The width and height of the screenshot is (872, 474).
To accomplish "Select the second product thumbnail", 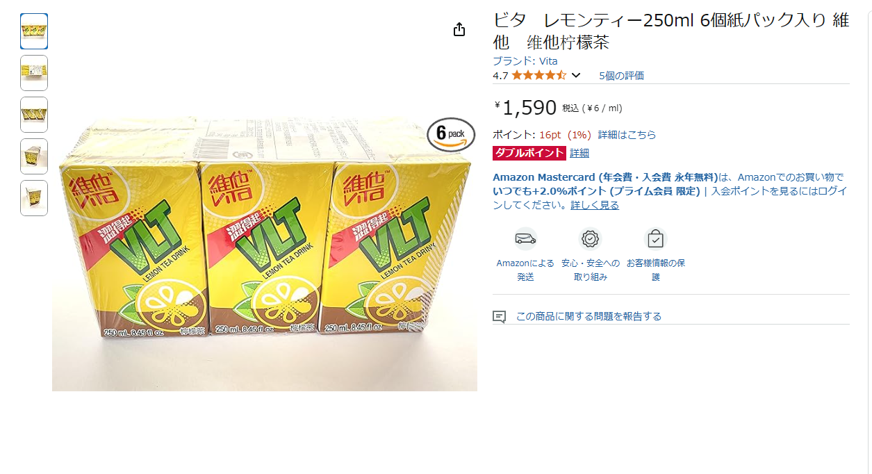I will [x=34, y=73].
